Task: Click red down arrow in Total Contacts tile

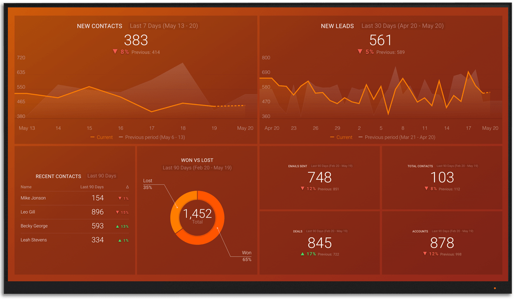Action: [x=427, y=189]
